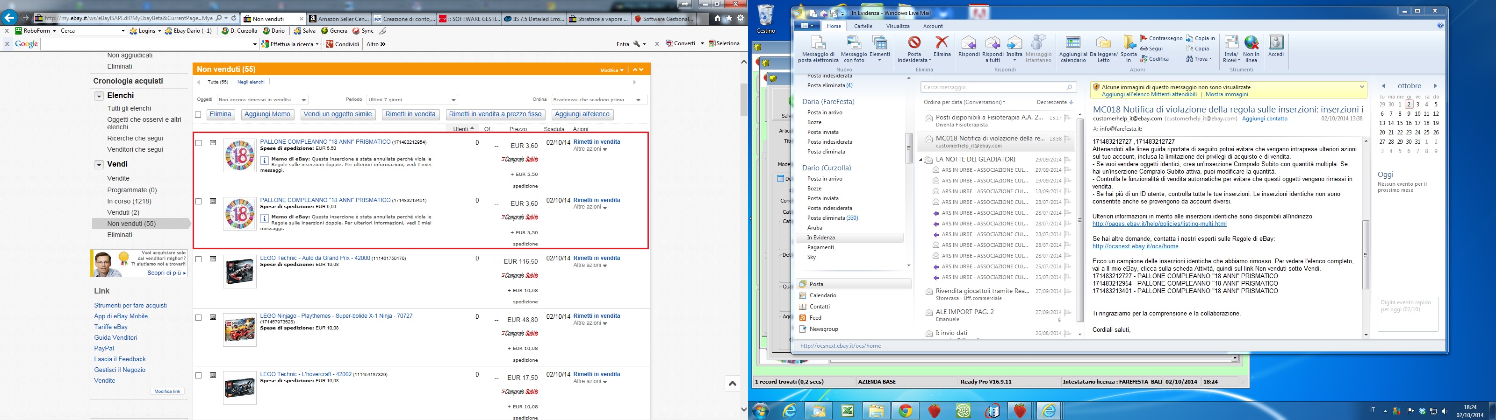Open Google Chrome from the taskbar
1496x420 pixels.
pos(905,411)
